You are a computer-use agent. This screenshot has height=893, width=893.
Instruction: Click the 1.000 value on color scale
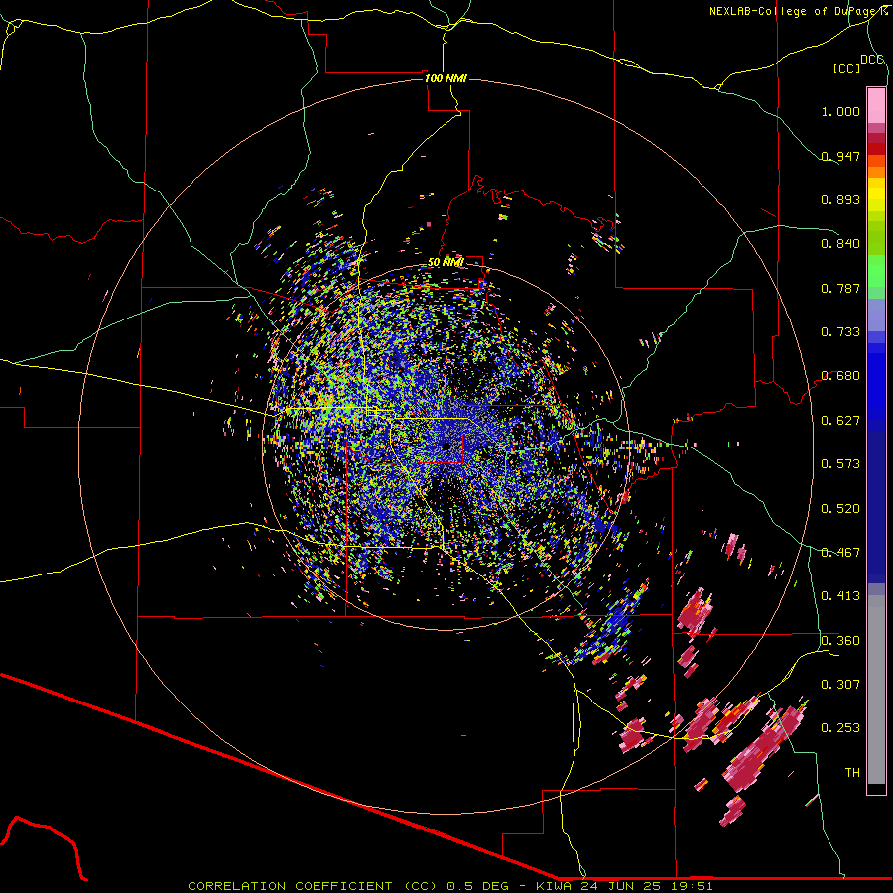click(x=840, y=111)
